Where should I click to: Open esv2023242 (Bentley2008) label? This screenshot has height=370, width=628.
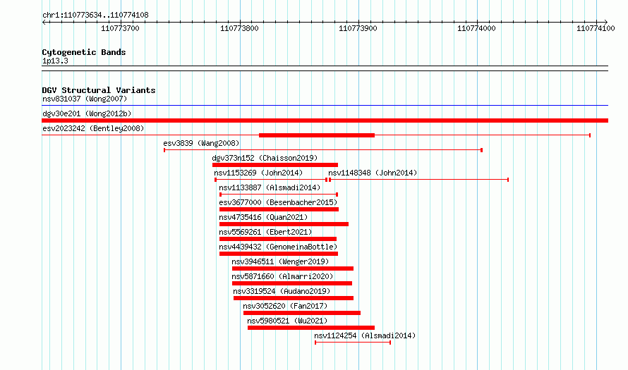pos(93,128)
